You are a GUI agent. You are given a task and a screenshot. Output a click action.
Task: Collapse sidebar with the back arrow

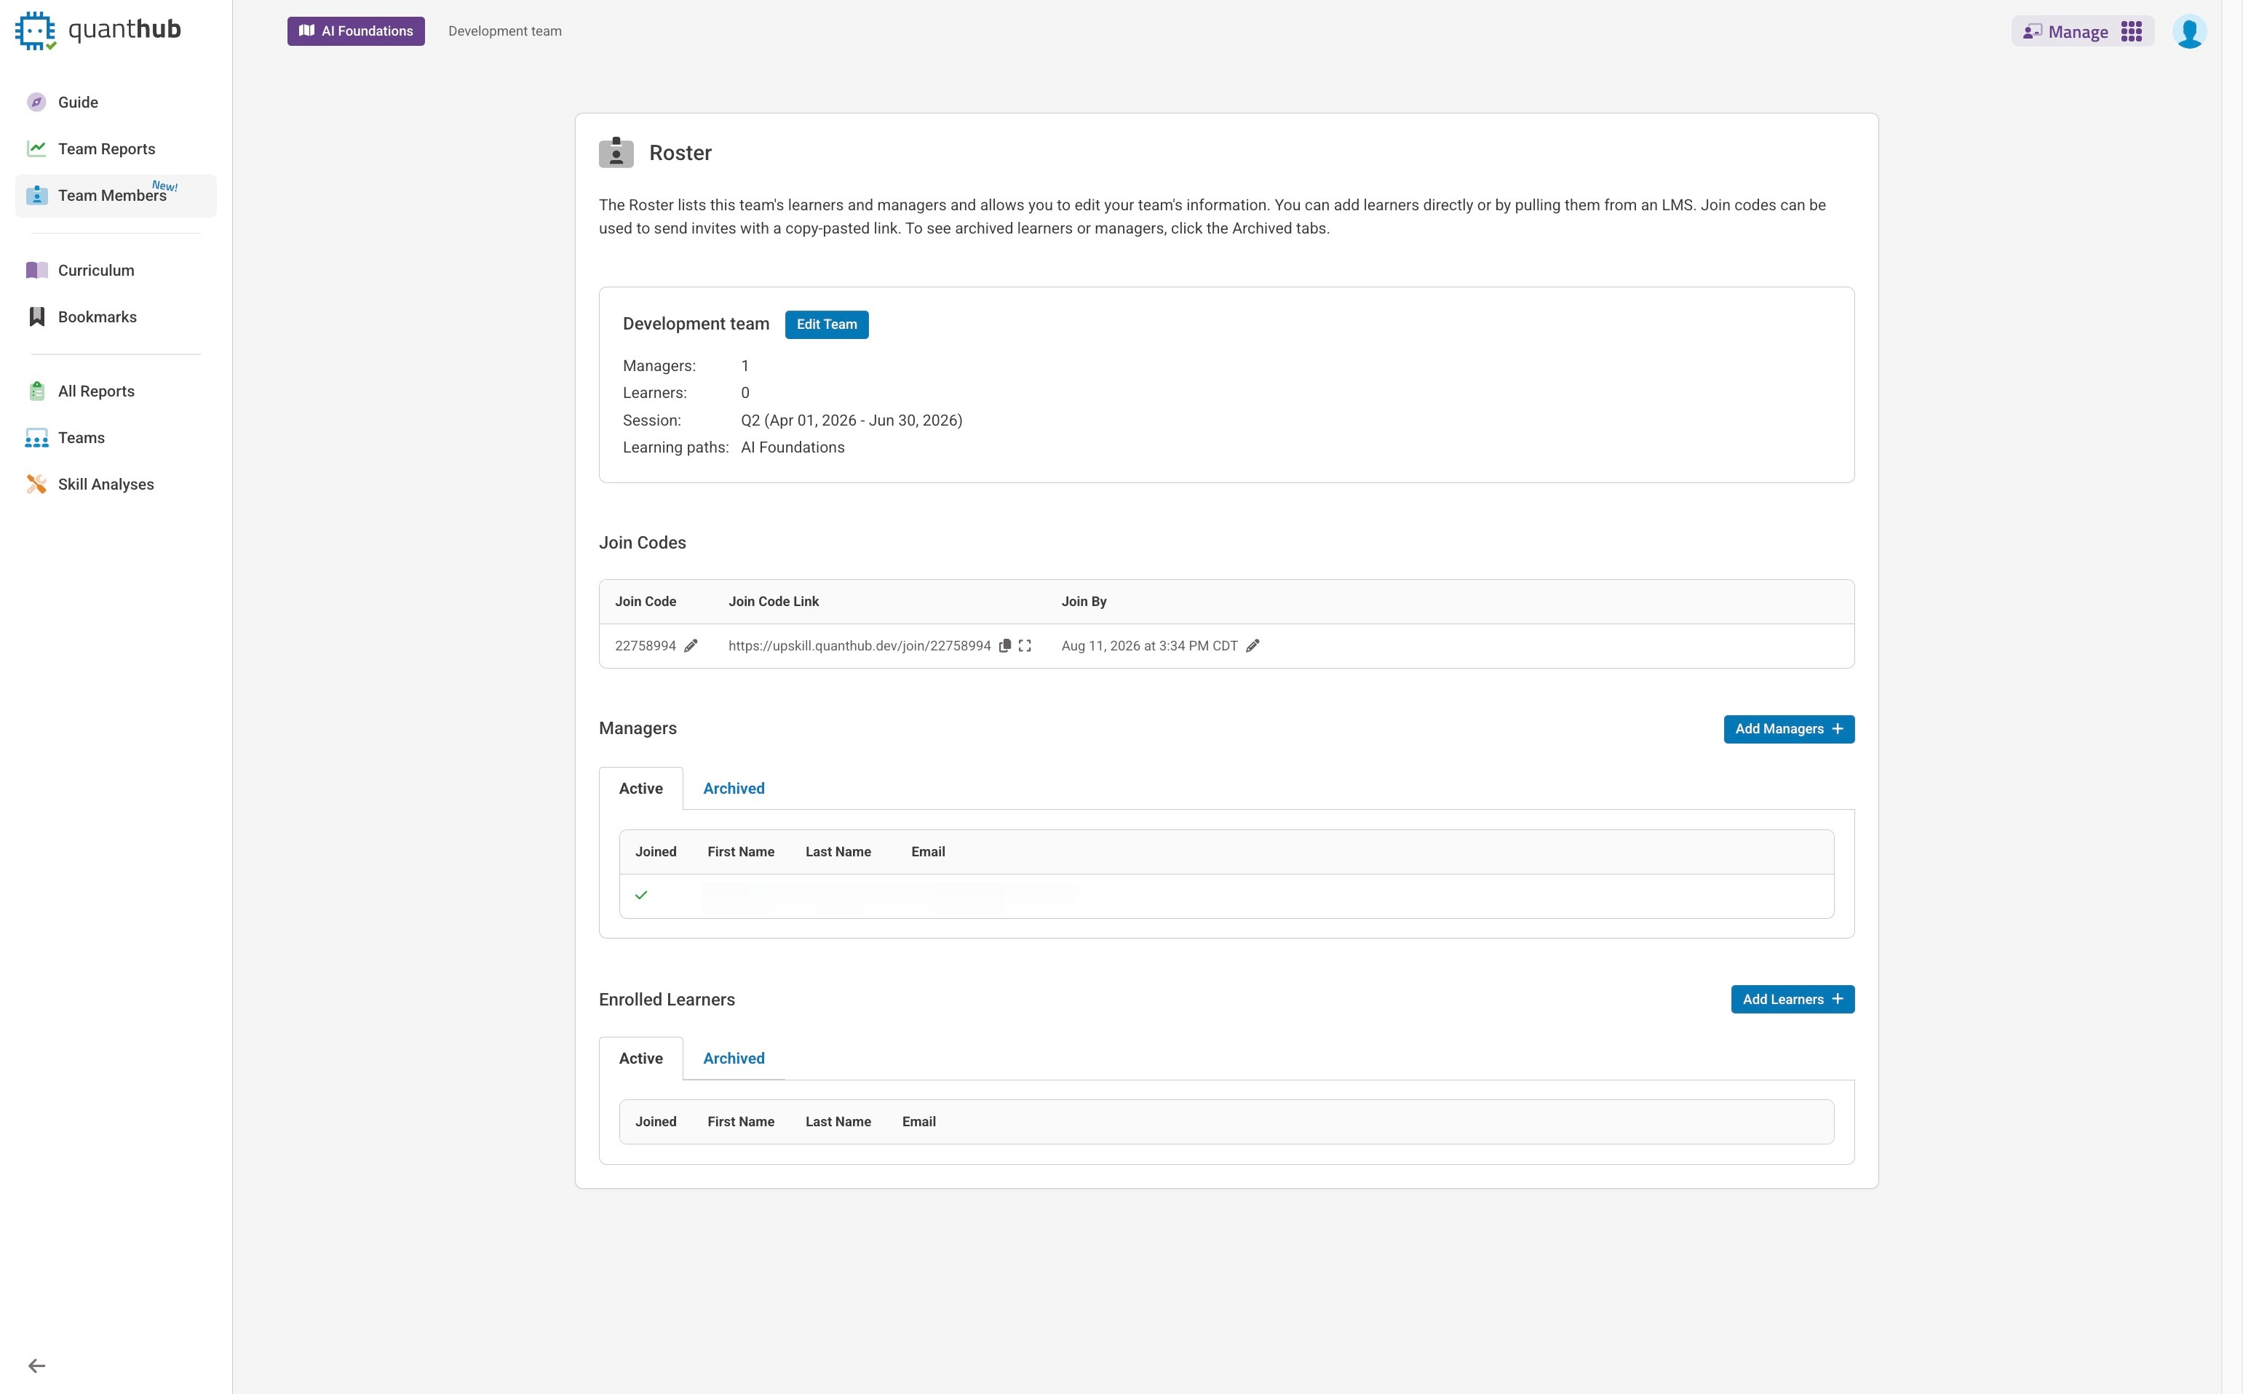37,1366
